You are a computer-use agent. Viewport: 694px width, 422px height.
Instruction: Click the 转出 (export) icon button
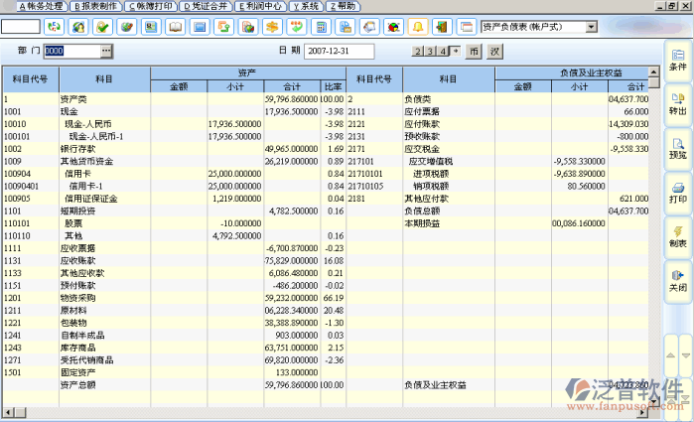pyautogui.click(x=677, y=104)
